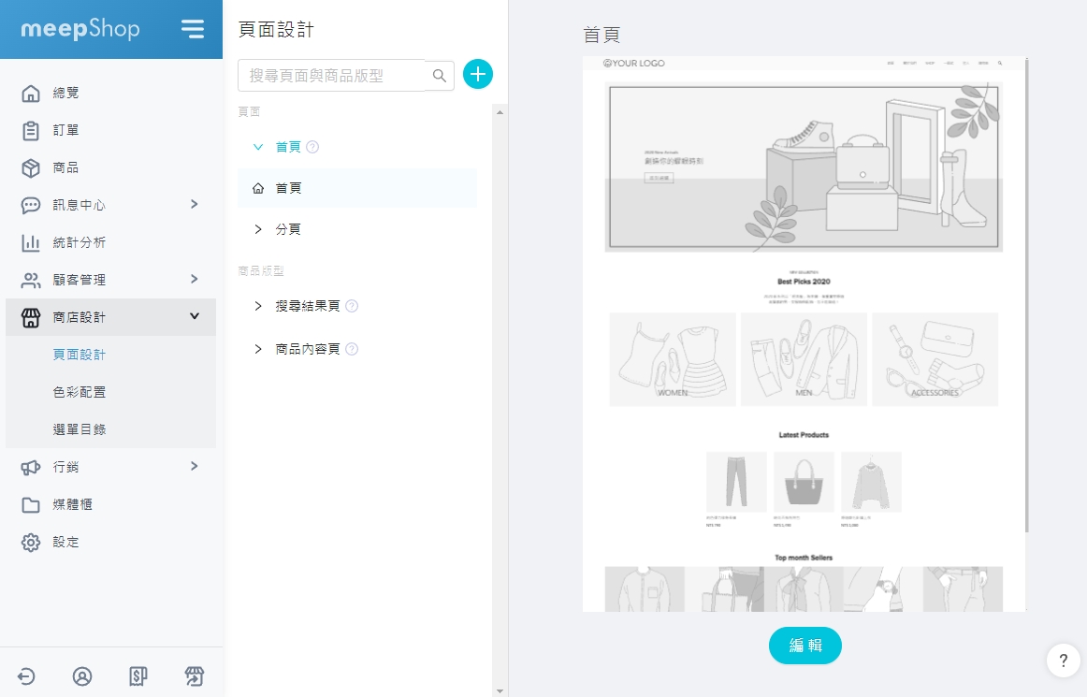Screen dimensions: 1087x697
Task: Click the sweater product thumbnail in the preview
Action: 871,481
